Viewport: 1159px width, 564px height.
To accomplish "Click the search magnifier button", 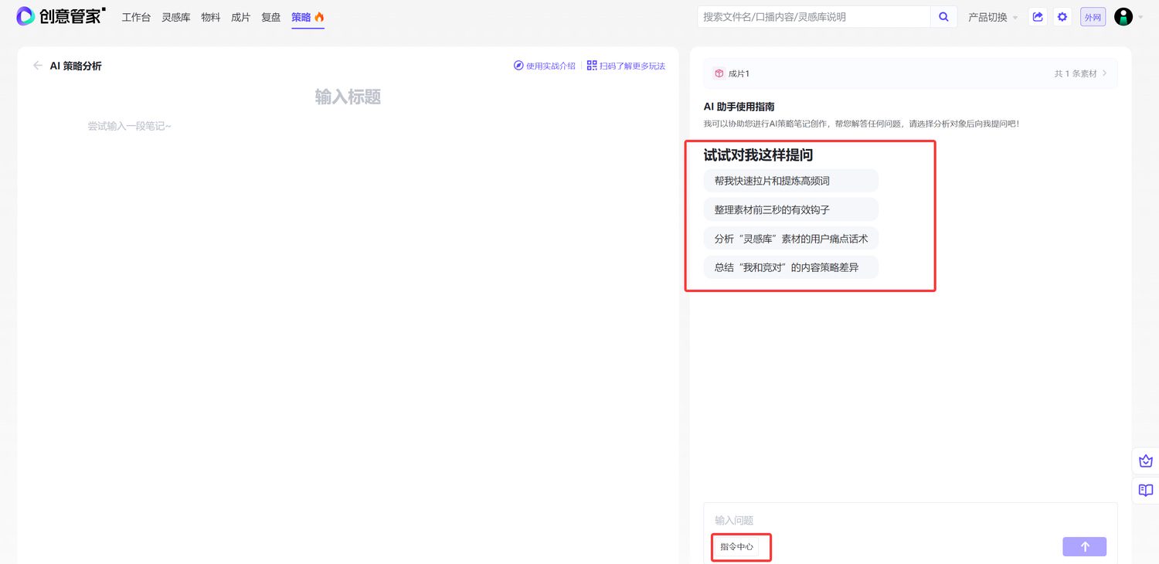I will 943,17.
